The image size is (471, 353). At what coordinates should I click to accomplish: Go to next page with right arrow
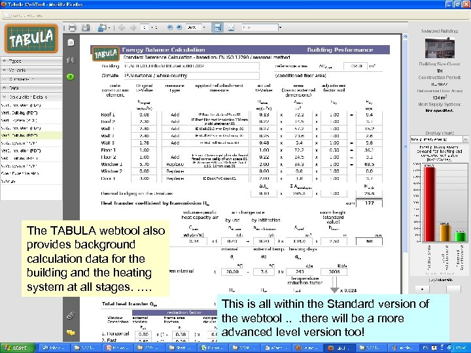133,27
